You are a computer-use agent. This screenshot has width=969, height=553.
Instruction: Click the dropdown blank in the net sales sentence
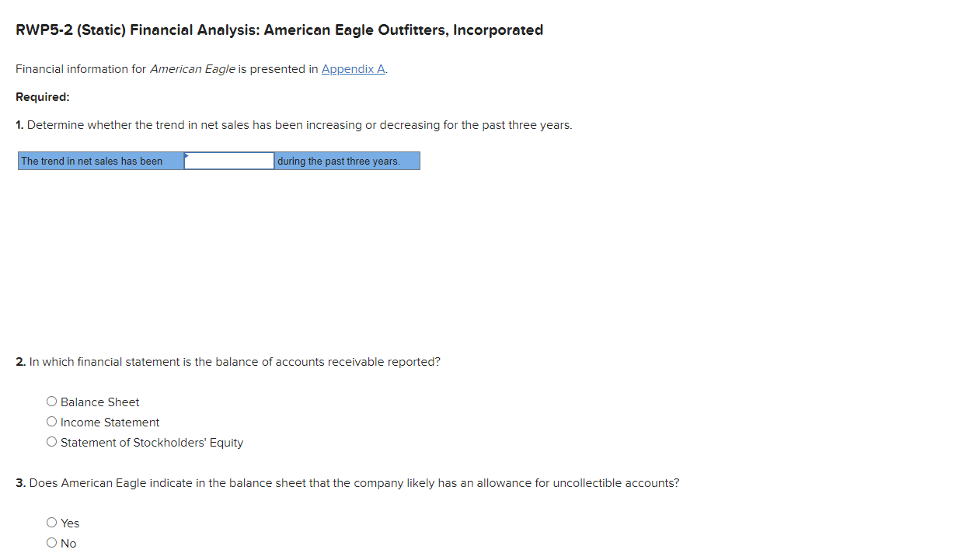pos(228,161)
